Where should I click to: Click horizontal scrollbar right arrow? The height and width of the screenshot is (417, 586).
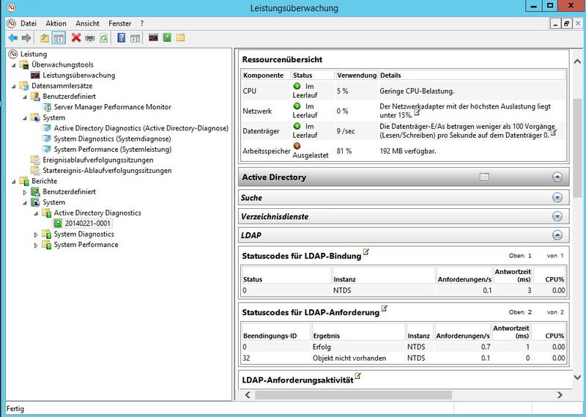(x=560, y=395)
